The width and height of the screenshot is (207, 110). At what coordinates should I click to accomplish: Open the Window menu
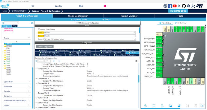coord(58,6)
